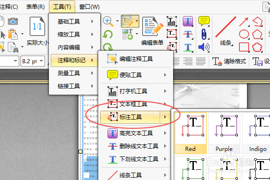Screen dimensions: 270x180
Task: Click the snapshot camera icon
Action: (13, 21)
